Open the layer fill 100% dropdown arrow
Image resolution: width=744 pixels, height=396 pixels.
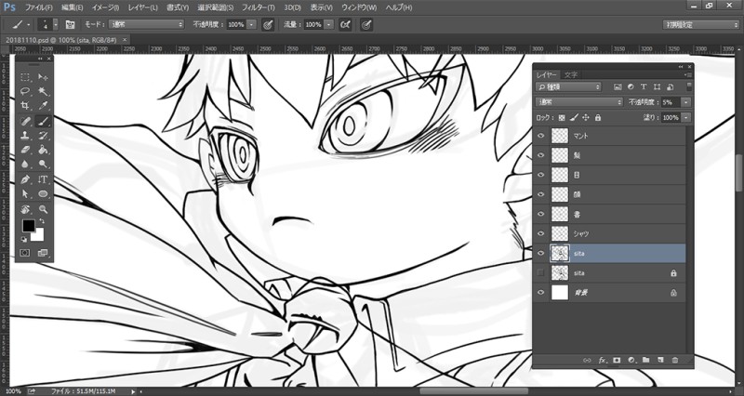(686, 117)
